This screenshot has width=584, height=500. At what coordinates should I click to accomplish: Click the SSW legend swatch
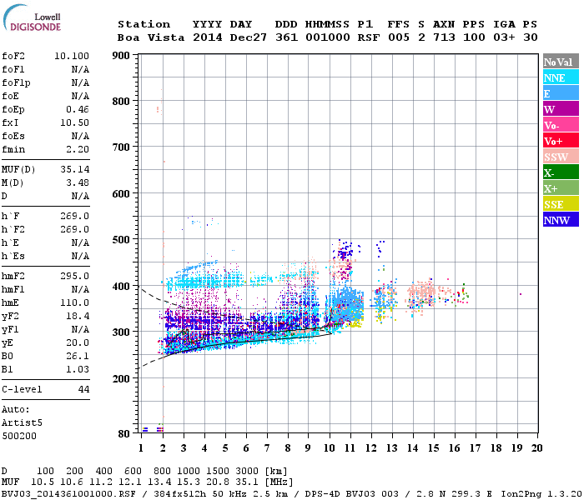point(561,157)
